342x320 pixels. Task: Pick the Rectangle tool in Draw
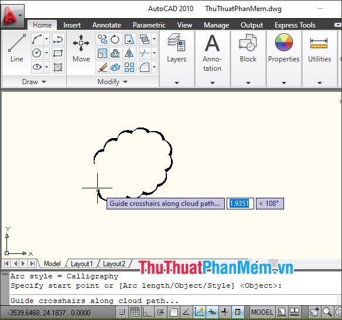pyautogui.click(x=58, y=53)
